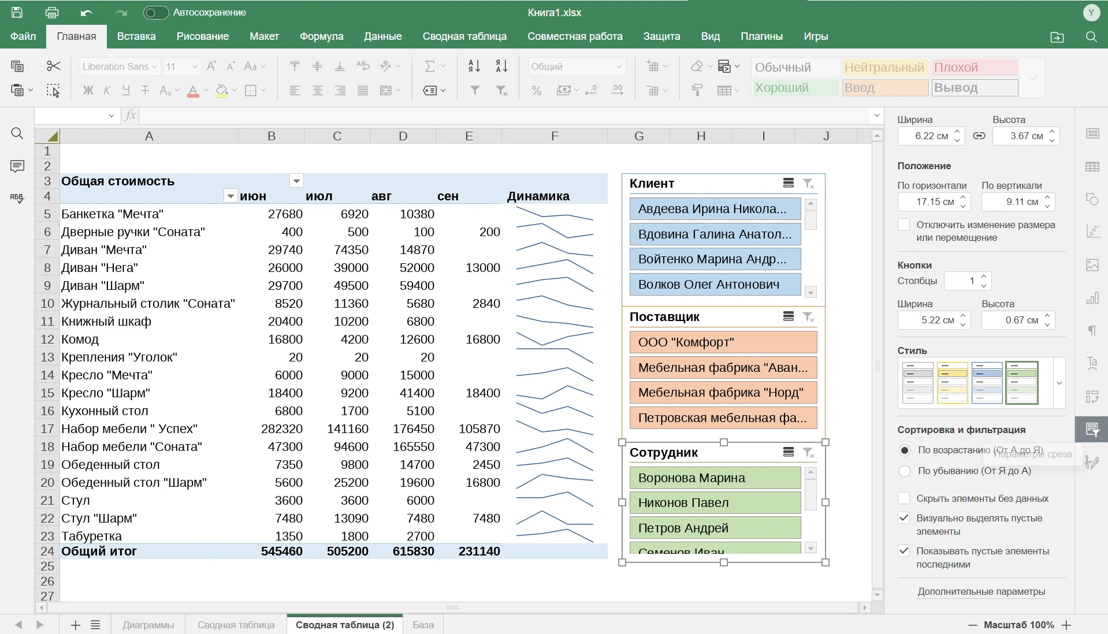Open chart settings in right sidebar

click(1092, 298)
